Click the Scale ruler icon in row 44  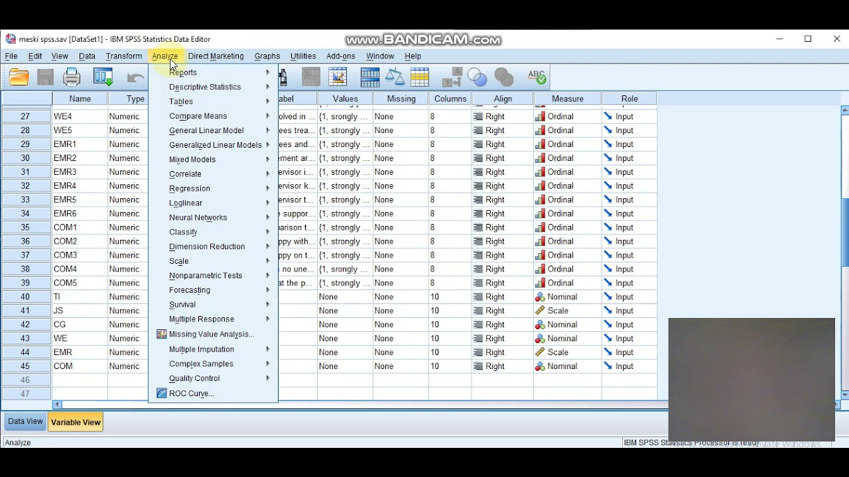pos(540,352)
